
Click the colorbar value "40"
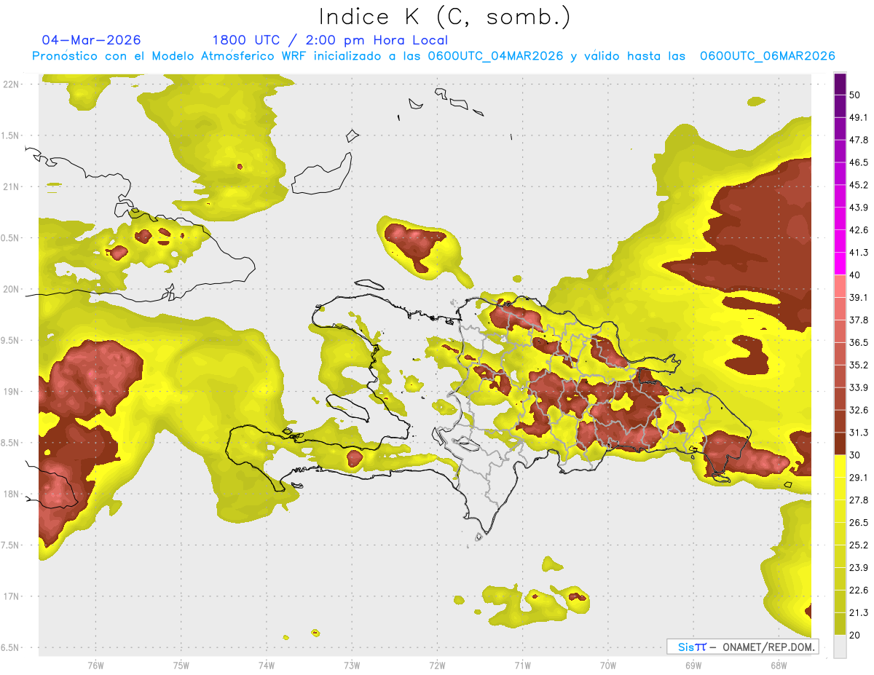tap(856, 275)
